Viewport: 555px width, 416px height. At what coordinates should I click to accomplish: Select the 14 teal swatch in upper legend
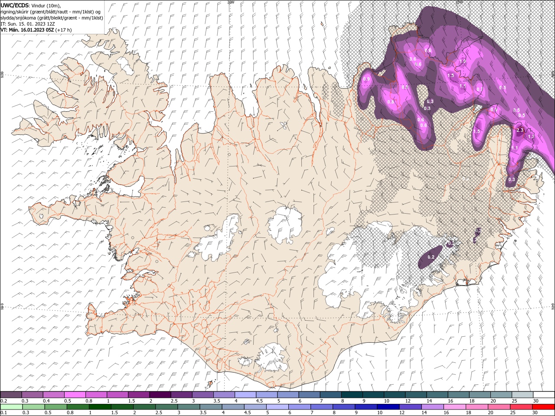437,395
